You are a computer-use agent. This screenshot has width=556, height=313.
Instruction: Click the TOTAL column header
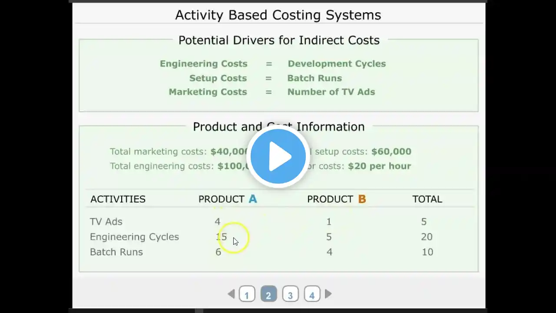427,199
